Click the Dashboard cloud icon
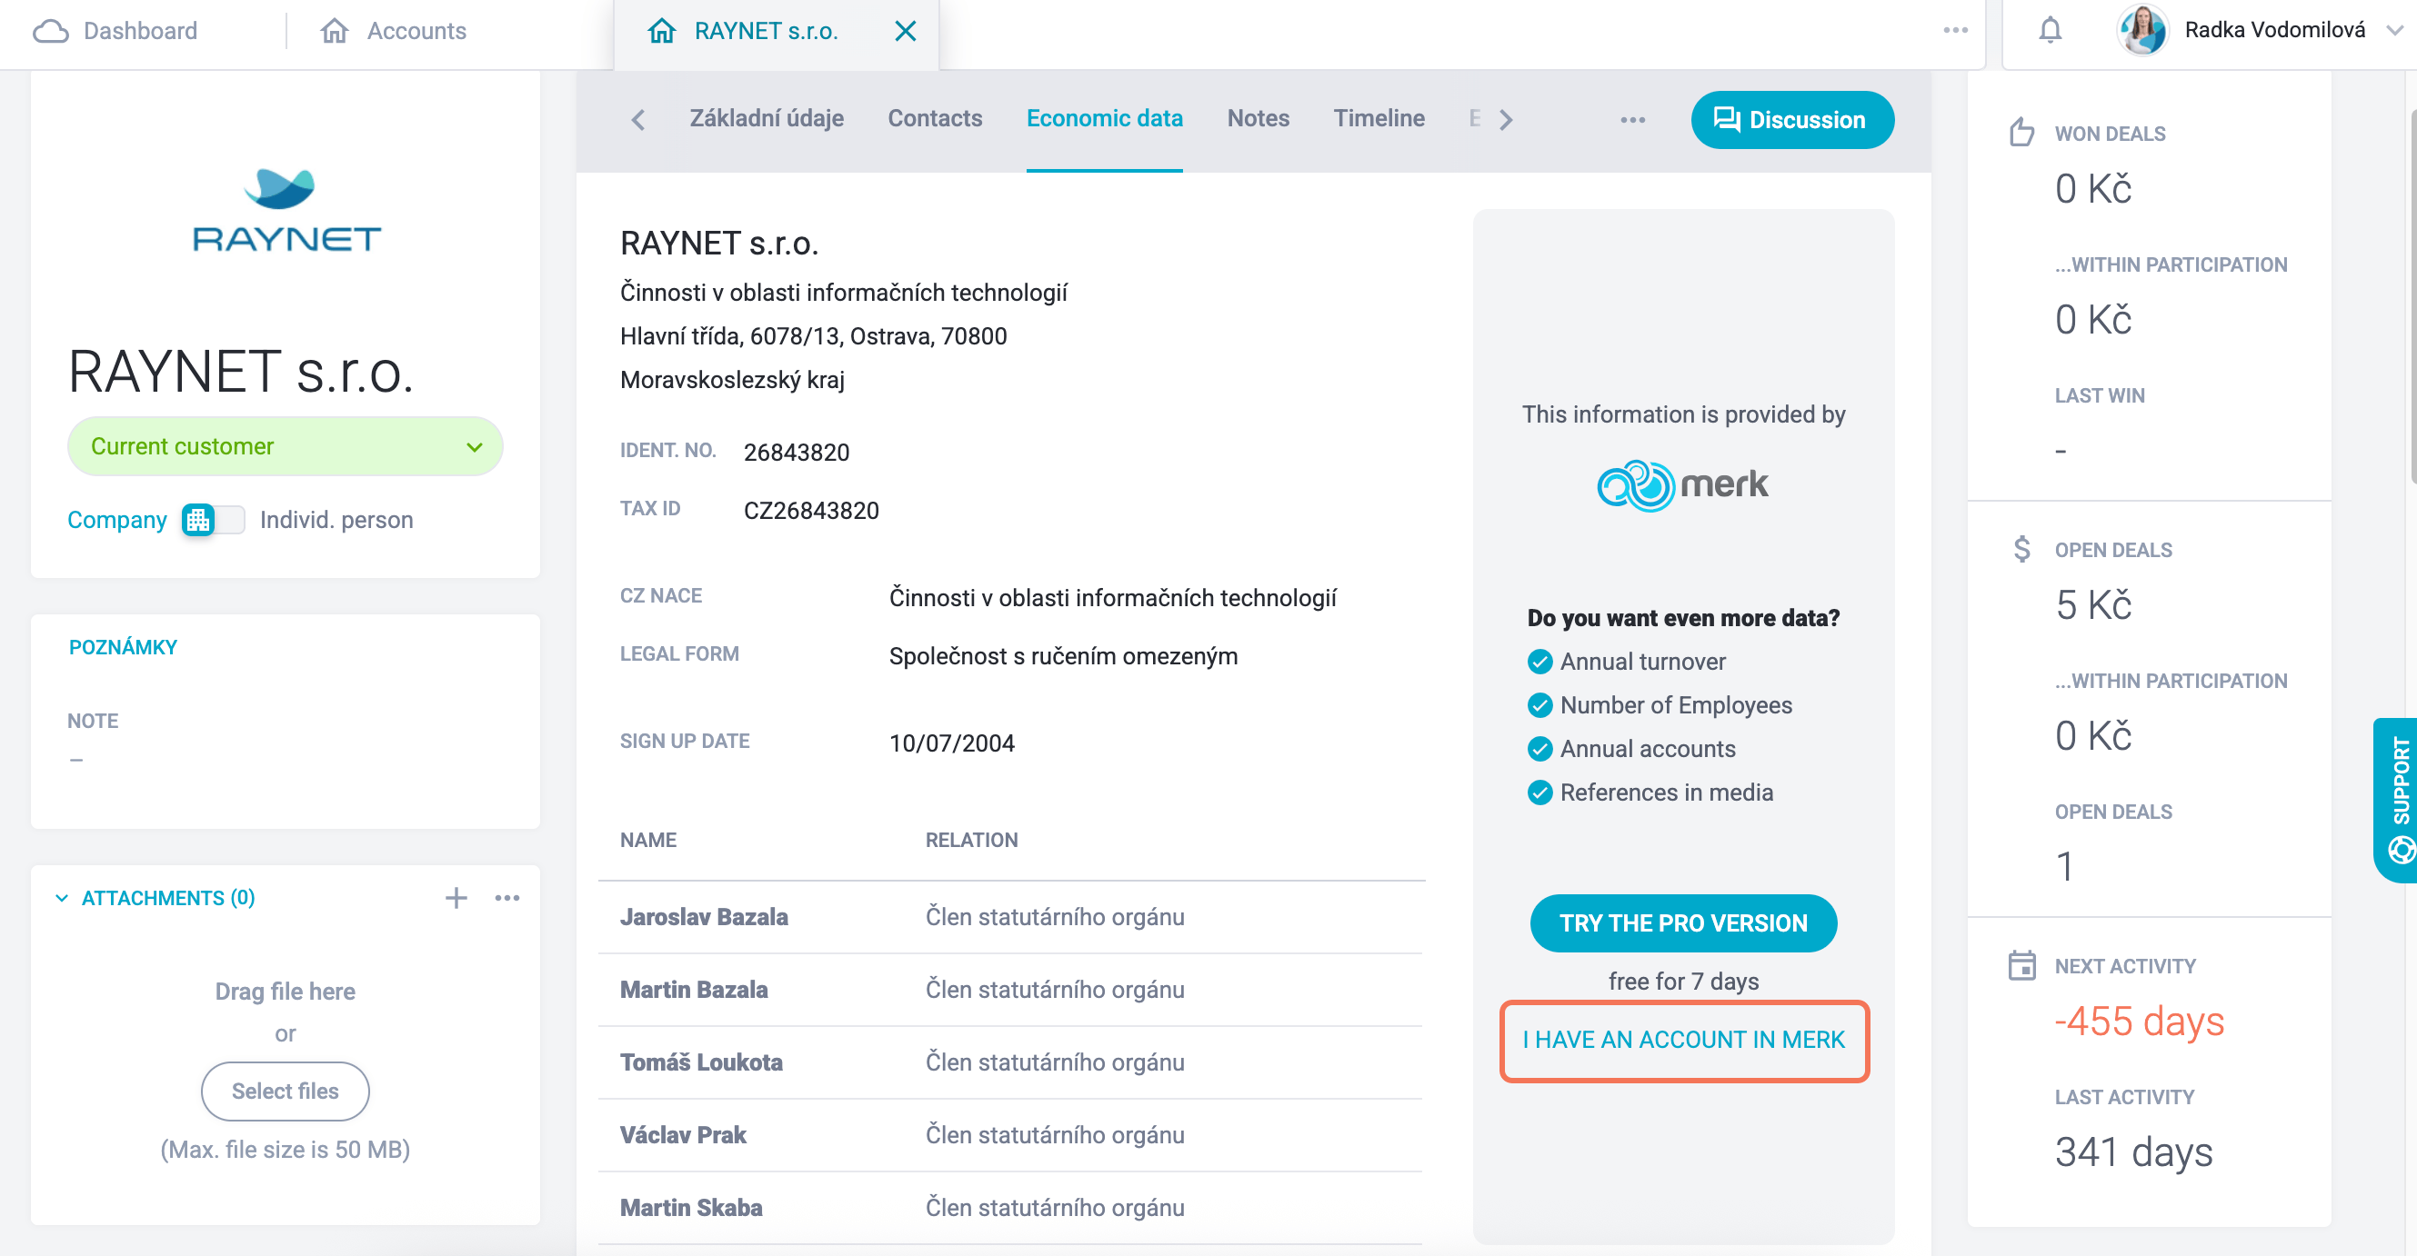This screenshot has height=1256, width=2417. pos(51,31)
